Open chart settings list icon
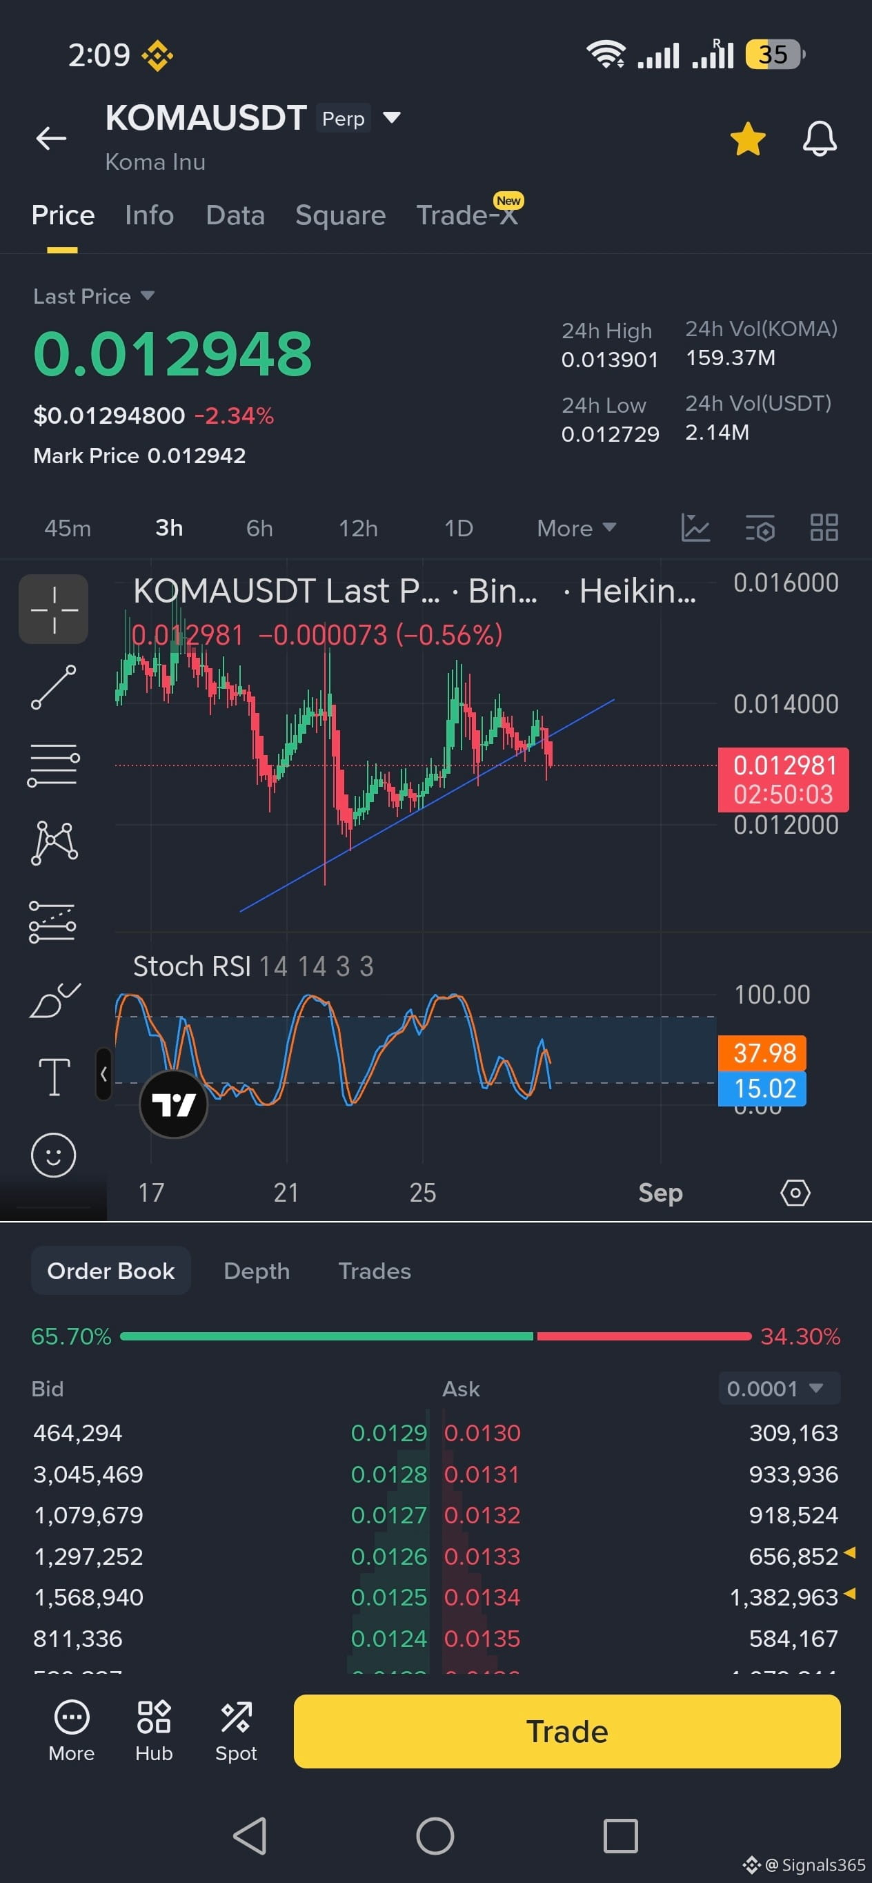This screenshot has width=872, height=1883. tap(760, 527)
